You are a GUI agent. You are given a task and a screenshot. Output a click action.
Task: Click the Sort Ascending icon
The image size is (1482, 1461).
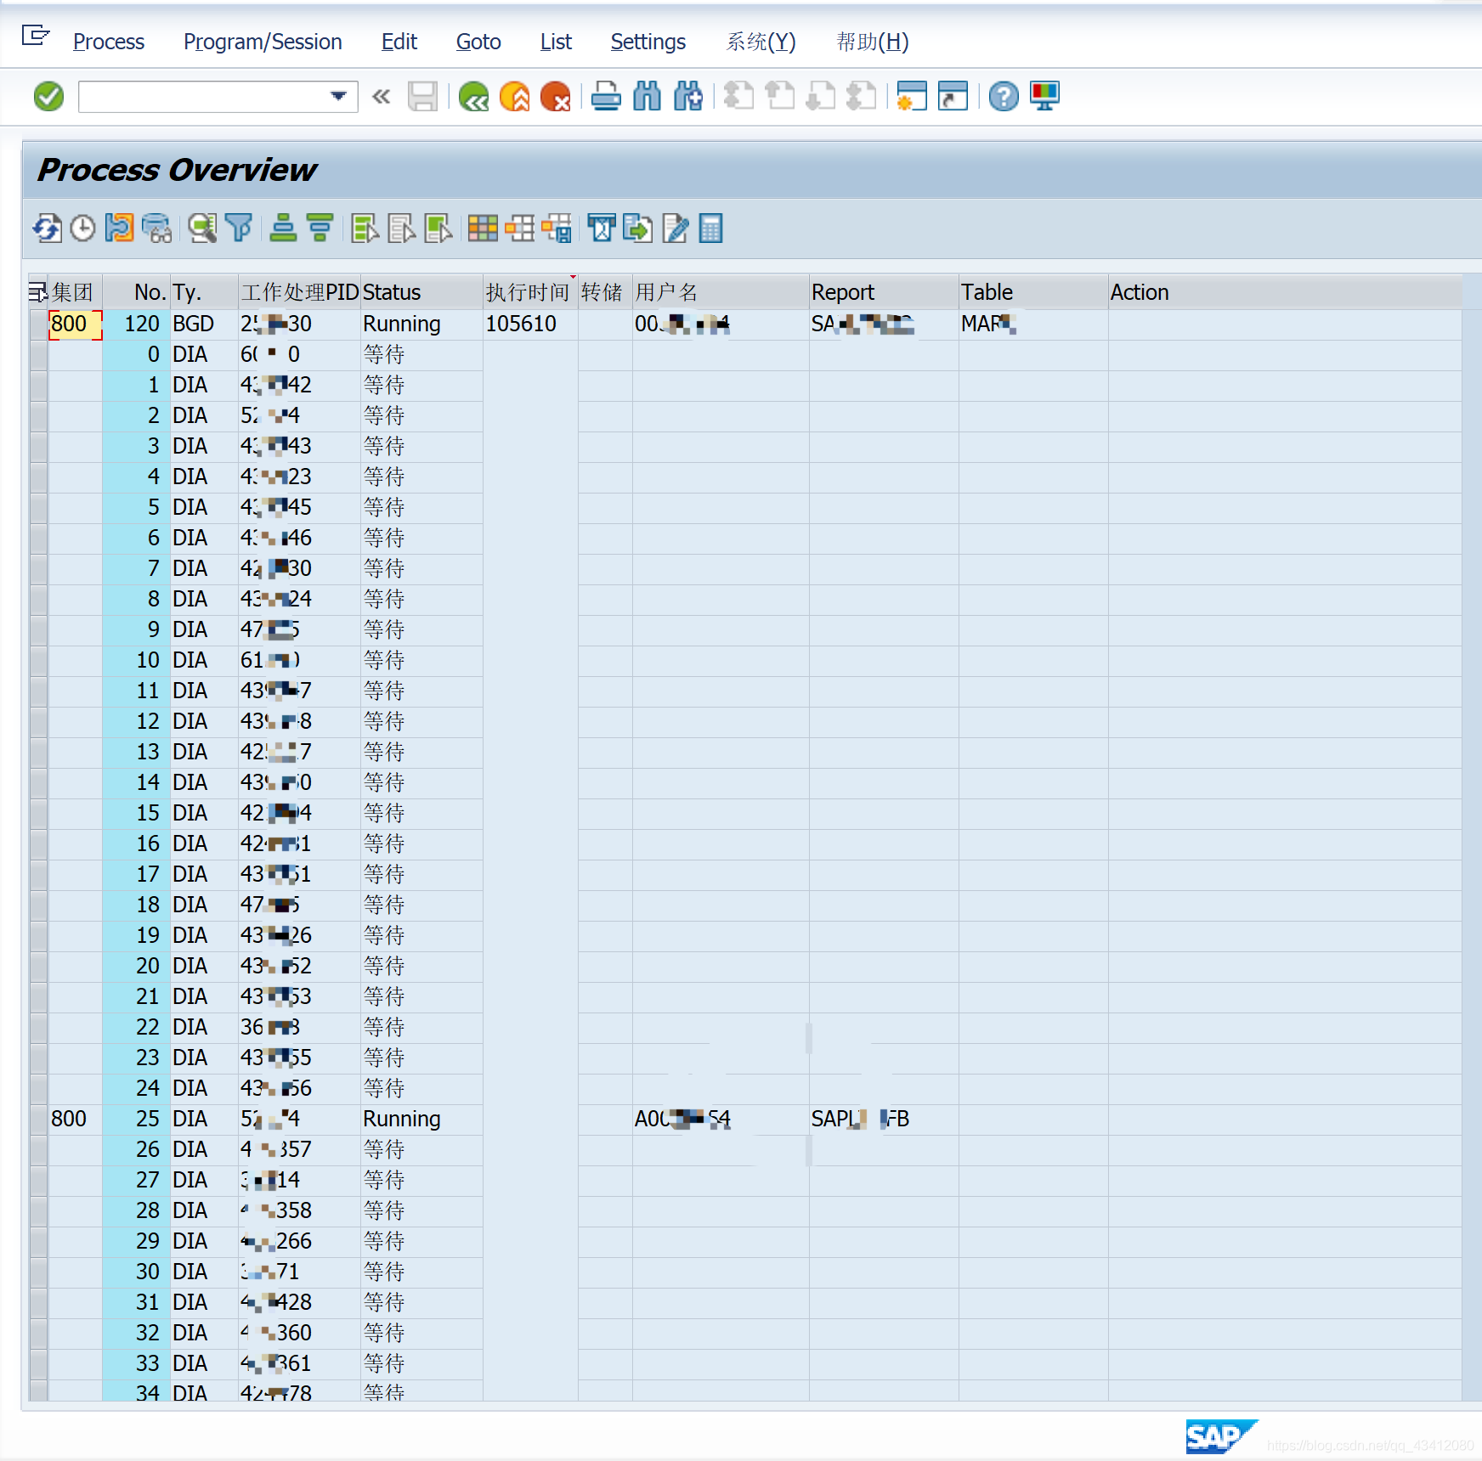283,228
